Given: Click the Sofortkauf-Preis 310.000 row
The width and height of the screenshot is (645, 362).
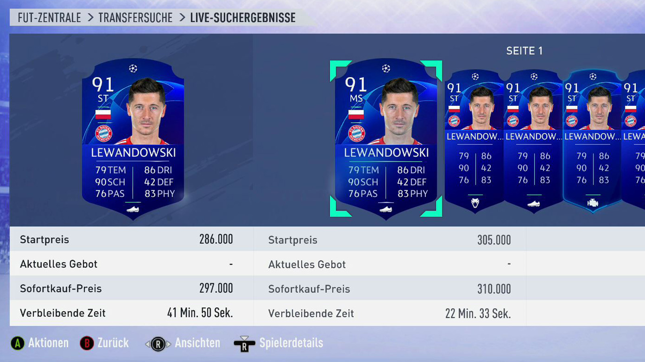Looking at the screenshot, I should click(x=389, y=289).
